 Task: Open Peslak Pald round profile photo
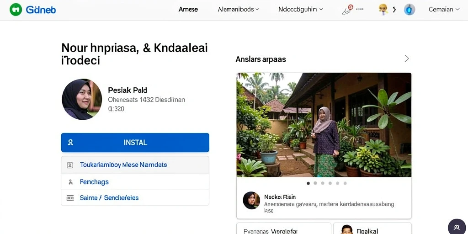82,99
